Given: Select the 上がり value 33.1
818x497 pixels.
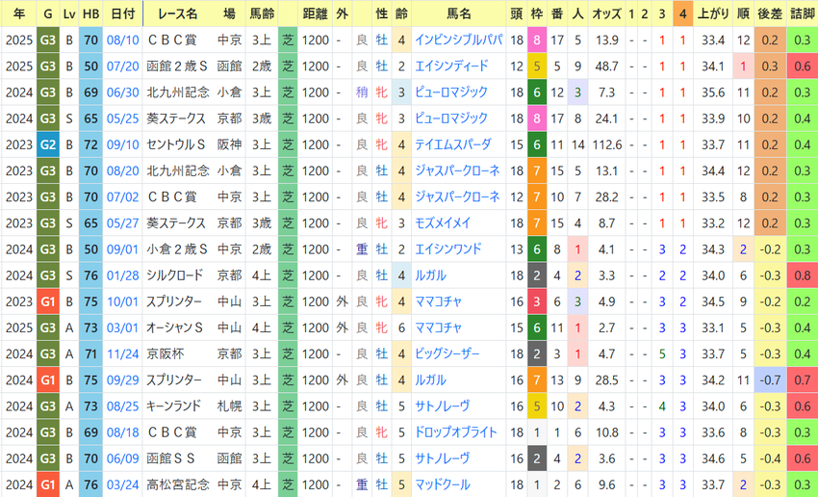Looking at the screenshot, I should (x=712, y=327).
